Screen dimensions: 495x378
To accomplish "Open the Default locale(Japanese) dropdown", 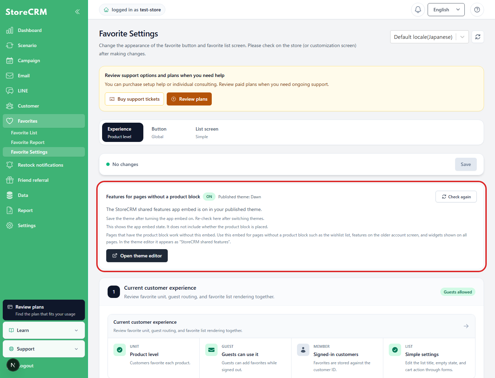I will click(x=429, y=37).
